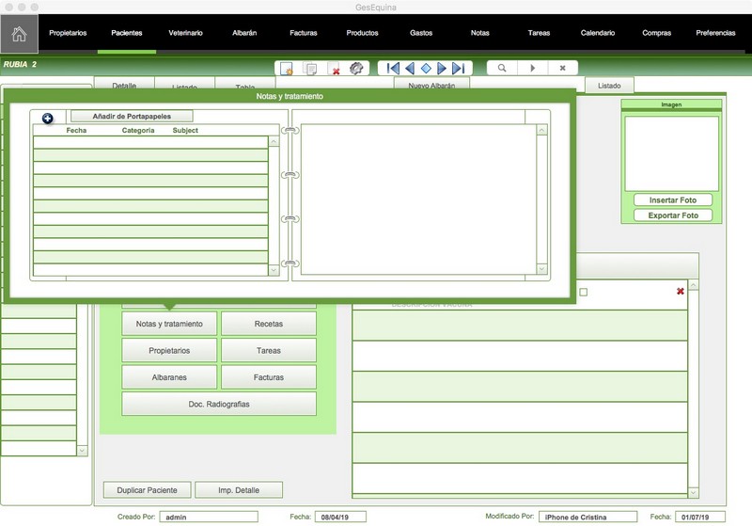This screenshot has height=526, width=752.
Task: Click the Insertar Foto button
Action: point(673,200)
